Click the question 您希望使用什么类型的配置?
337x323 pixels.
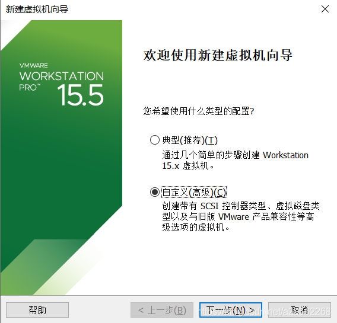pyautogui.click(x=199, y=111)
